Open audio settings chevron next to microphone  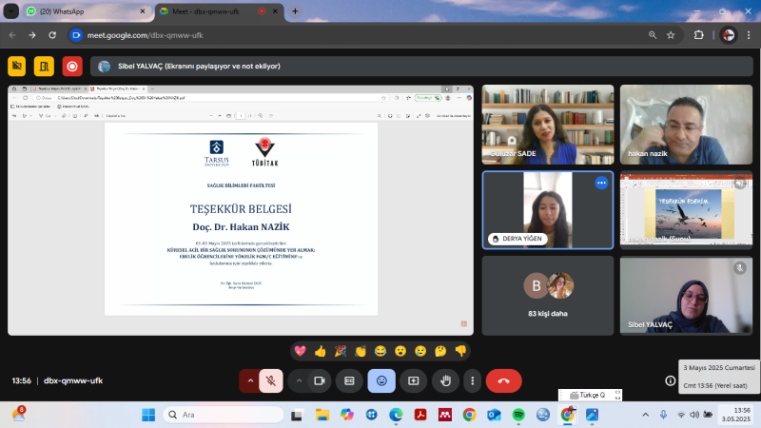coord(250,381)
